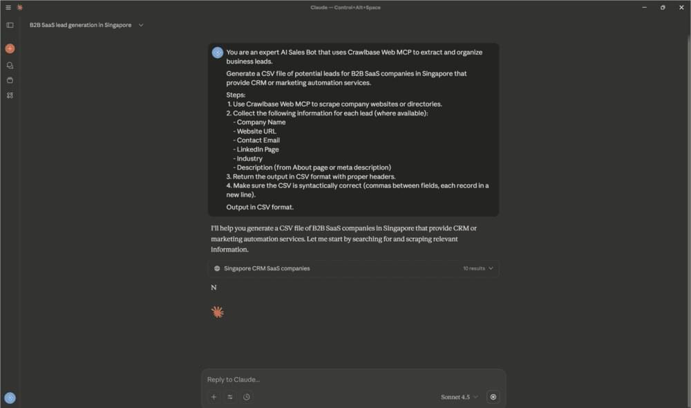Screen dimensions: 691x408
Task: Open the Projects section in the sidebar
Action: [x=10, y=79]
